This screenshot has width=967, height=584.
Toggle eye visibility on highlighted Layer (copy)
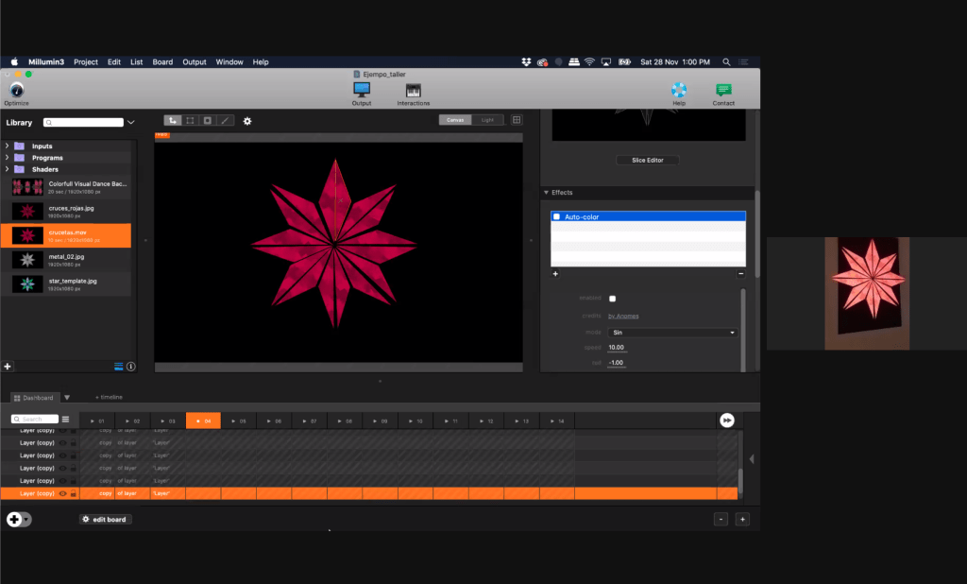point(62,493)
